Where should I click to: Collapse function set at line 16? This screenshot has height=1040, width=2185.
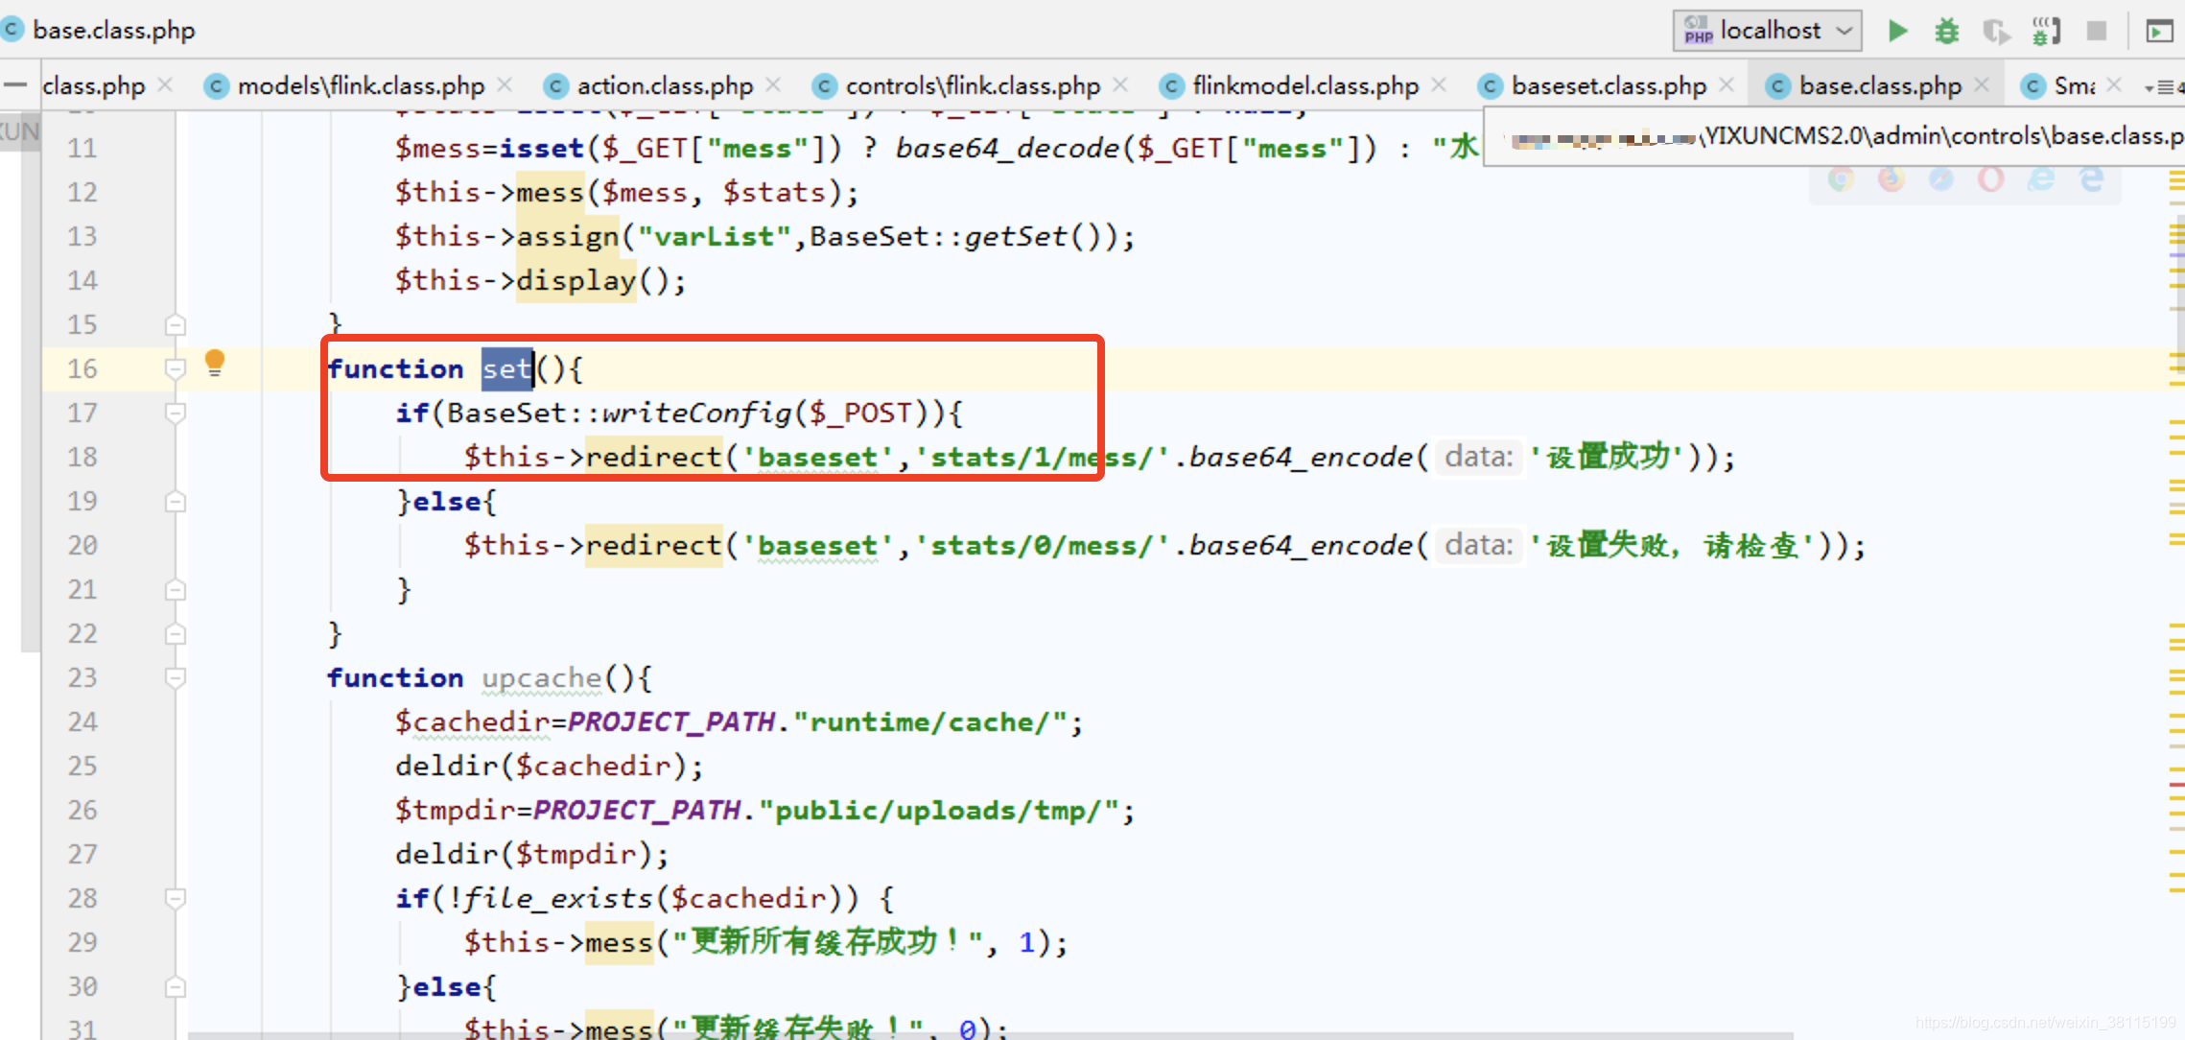click(x=176, y=368)
